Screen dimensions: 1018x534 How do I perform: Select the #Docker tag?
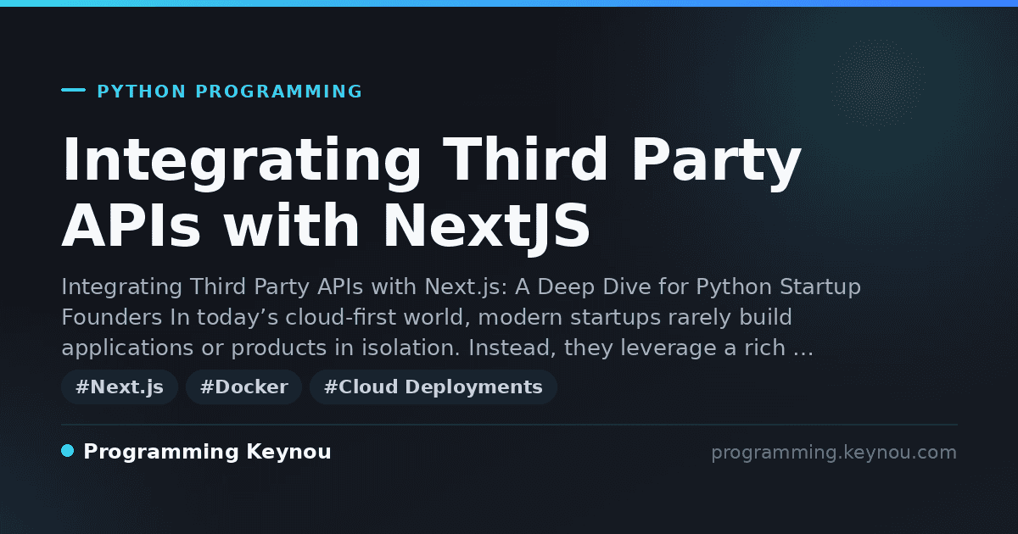point(243,387)
